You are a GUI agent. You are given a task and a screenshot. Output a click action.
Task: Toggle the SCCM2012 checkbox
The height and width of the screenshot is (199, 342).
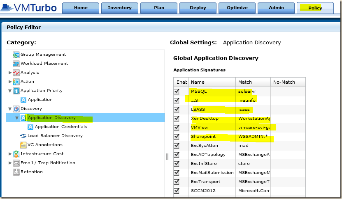click(177, 191)
